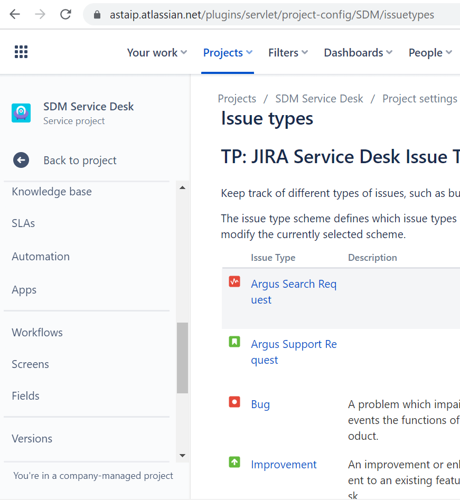Open the Bug issue type link

260,404
